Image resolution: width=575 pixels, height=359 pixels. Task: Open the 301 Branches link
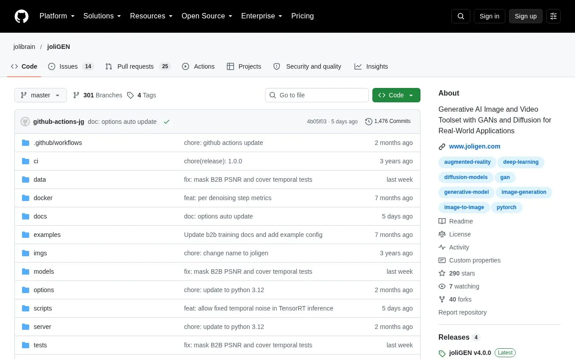tap(97, 95)
